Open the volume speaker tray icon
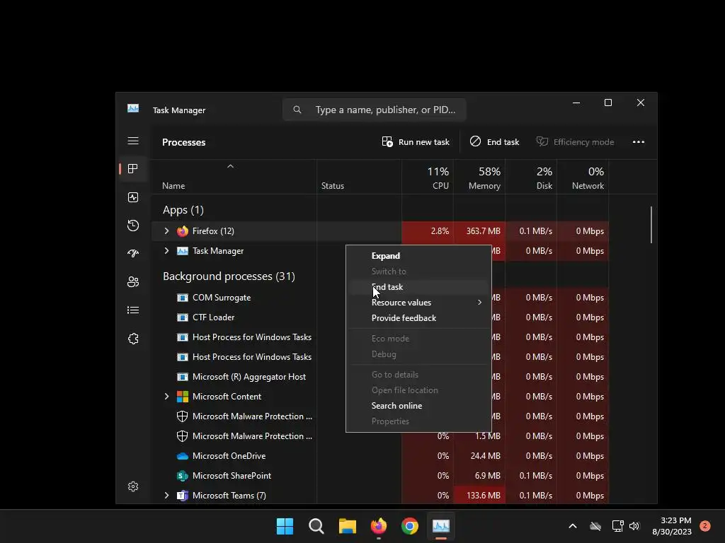The image size is (725, 543). coord(634,526)
